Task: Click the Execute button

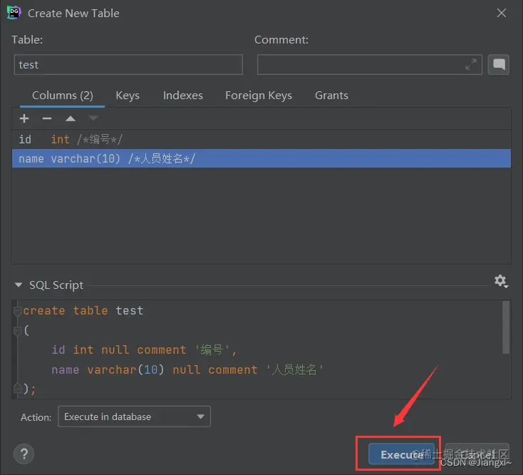Action: click(x=401, y=454)
